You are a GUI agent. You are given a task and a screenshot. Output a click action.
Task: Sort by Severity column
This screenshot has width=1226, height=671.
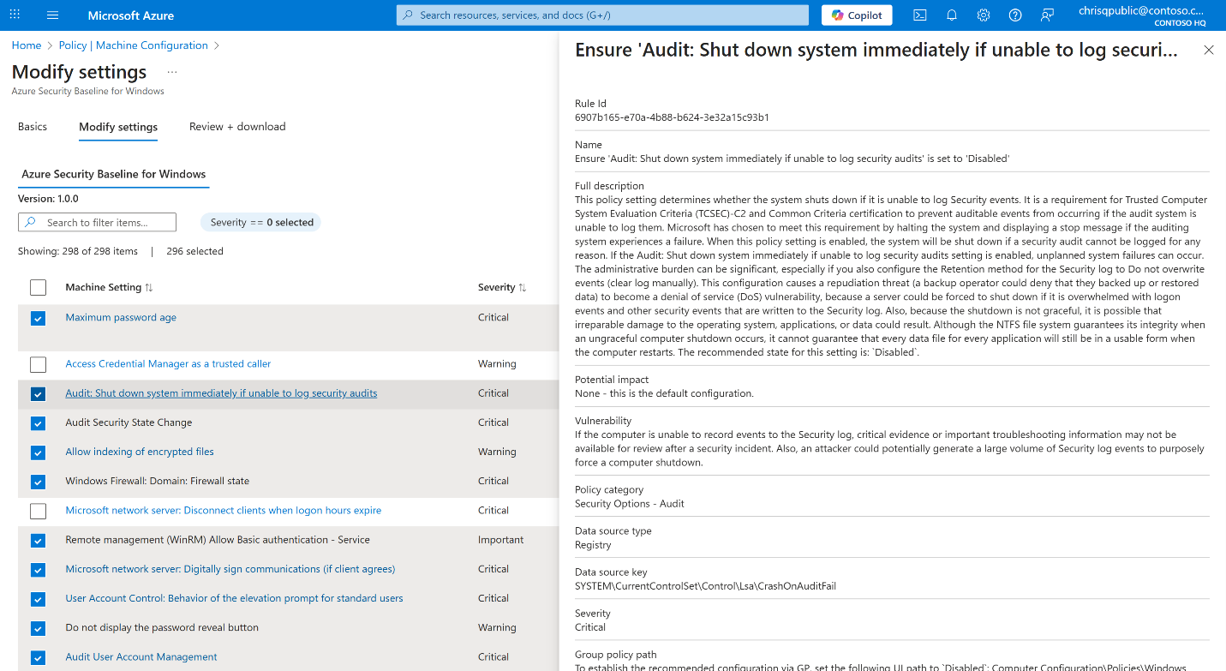click(502, 287)
